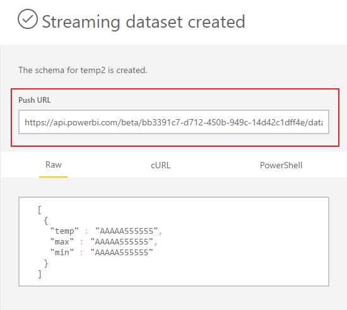Screen dimensions: 347x310
Task: Click the Streaming dataset created heading
Action: pos(143,21)
